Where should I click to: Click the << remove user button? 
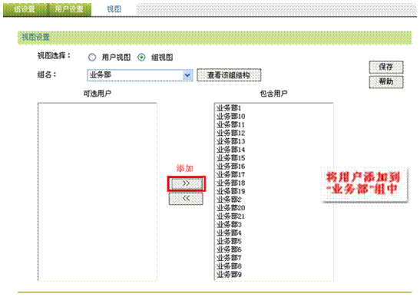coord(186,199)
